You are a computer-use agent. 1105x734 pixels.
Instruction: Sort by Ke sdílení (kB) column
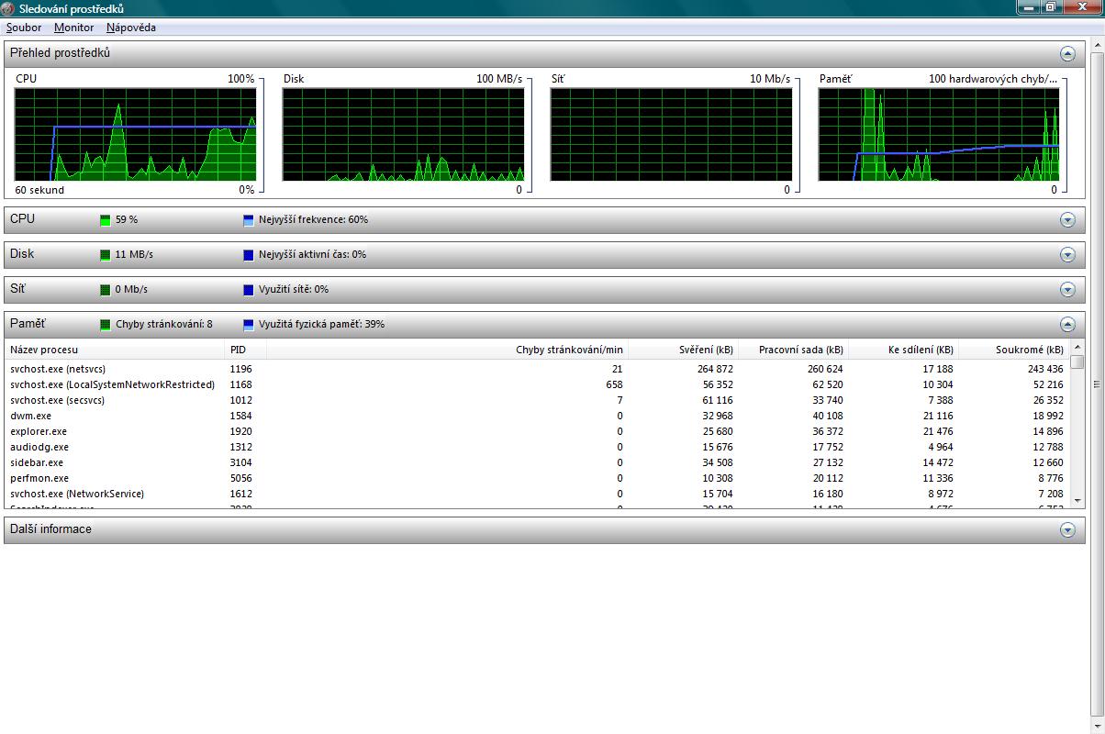tap(903, 350)
